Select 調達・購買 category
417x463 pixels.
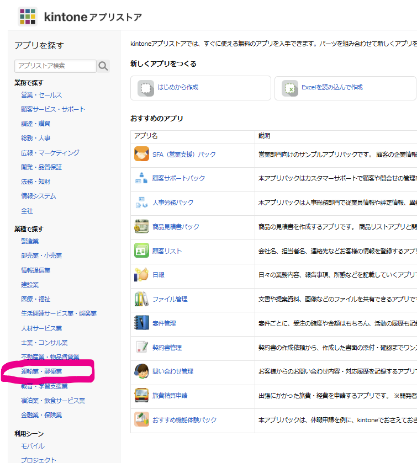[35, 124]
